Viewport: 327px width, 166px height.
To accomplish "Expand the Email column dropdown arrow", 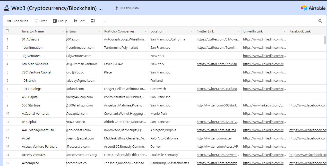I will tap(99, 31).
